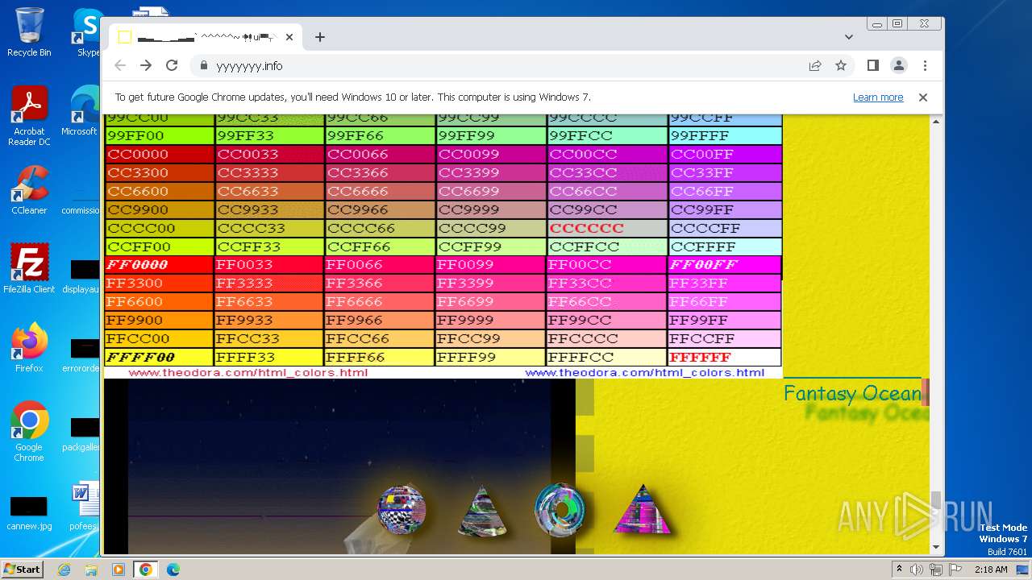Viewport: 1032px width, 580px height.
Task: Click the FF6699 pink cell
Action: click(491, 301)
